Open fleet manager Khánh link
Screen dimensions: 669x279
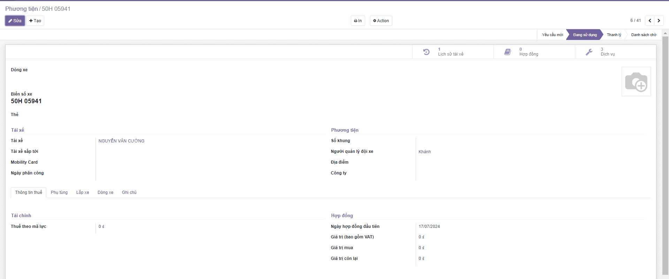[424, 152]
